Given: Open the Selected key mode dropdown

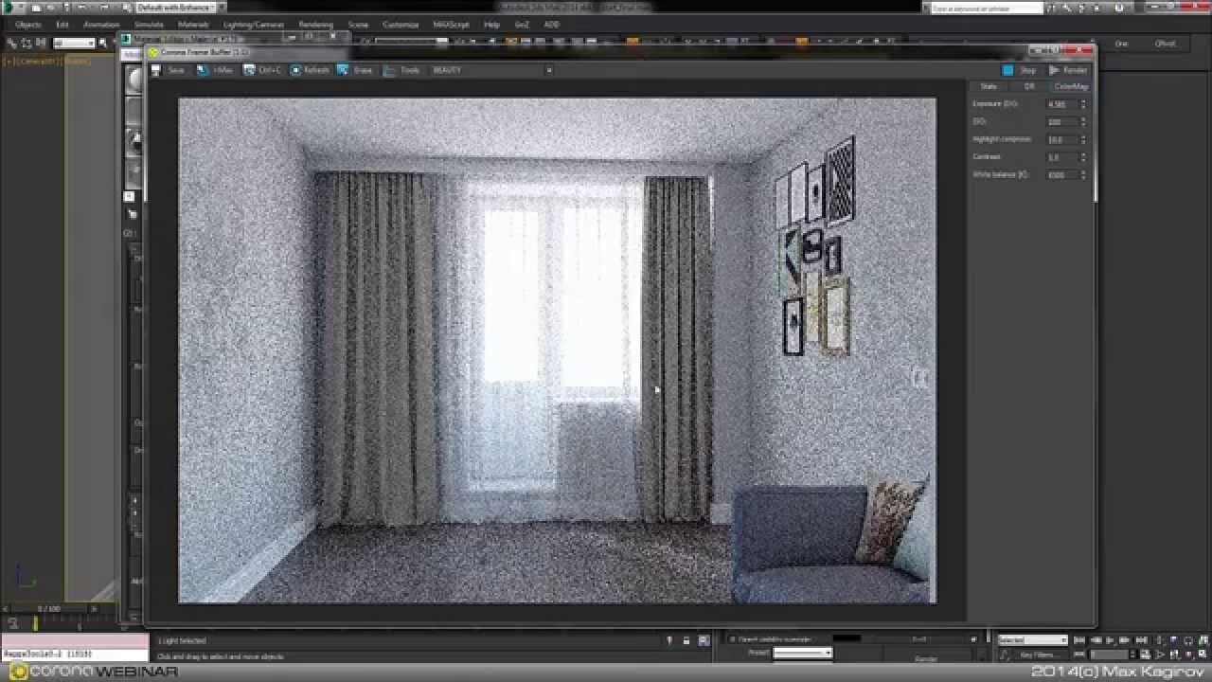Looking at the screenshot, I should [1032, 640].
